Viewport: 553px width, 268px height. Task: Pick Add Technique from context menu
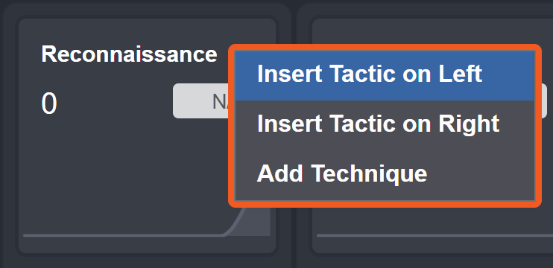pyautogui.click(x=342, y=173)
